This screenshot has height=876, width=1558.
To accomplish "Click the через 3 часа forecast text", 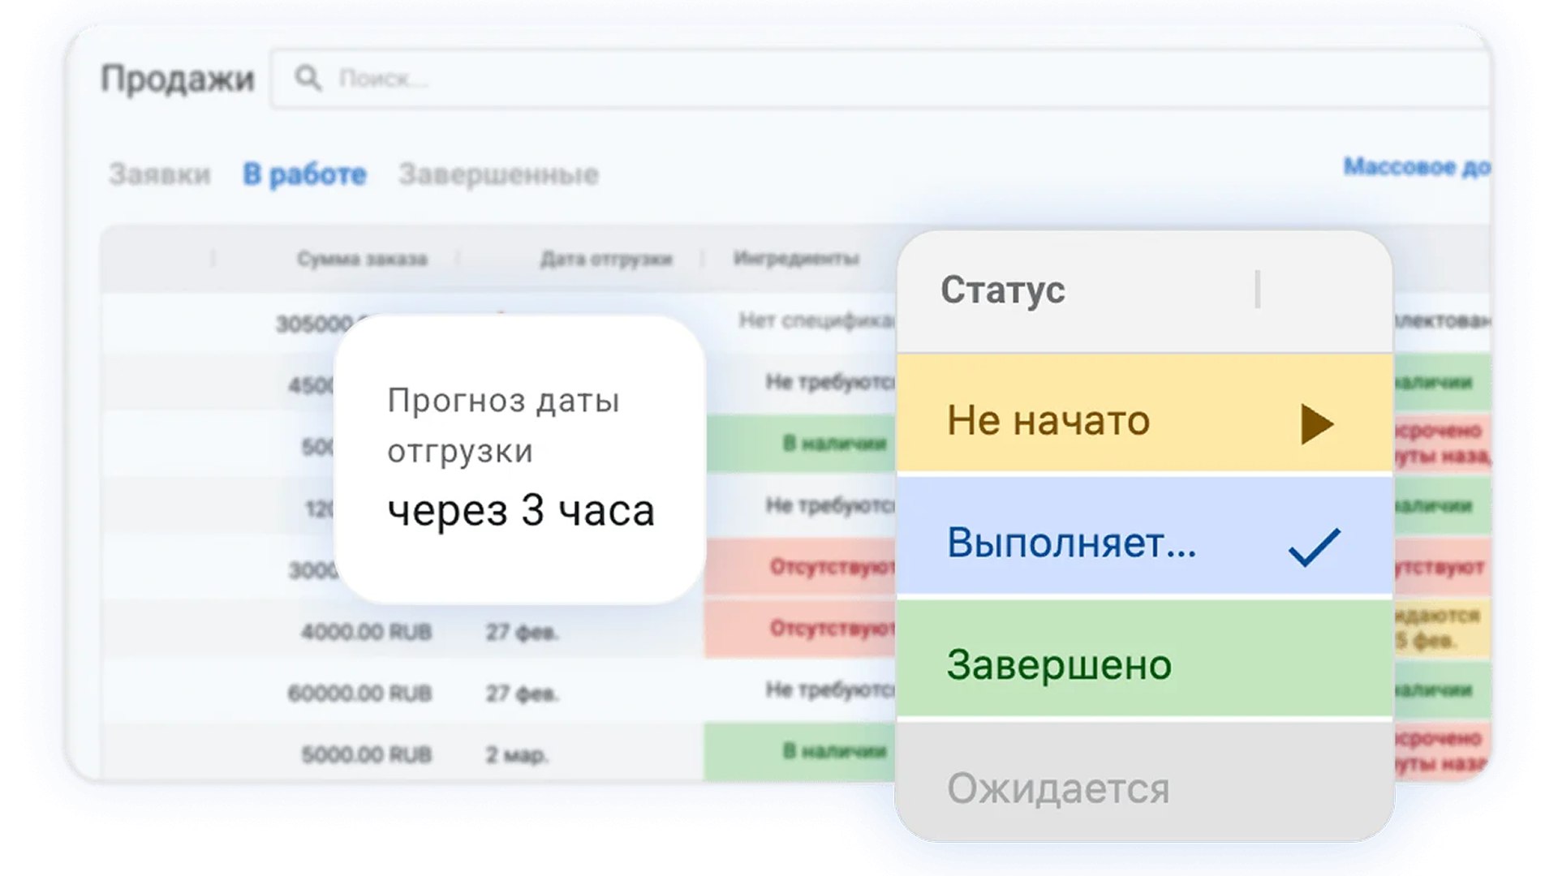I will click(521, 512).
